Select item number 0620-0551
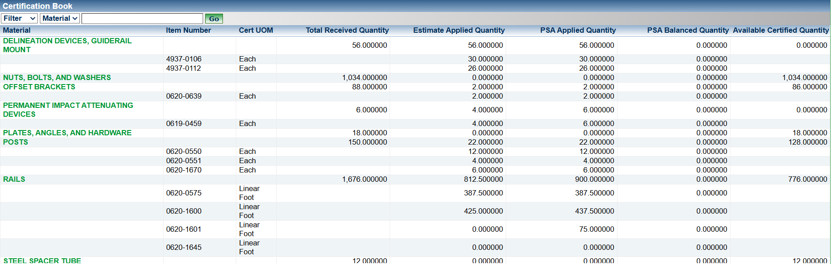 click(184, 161)
